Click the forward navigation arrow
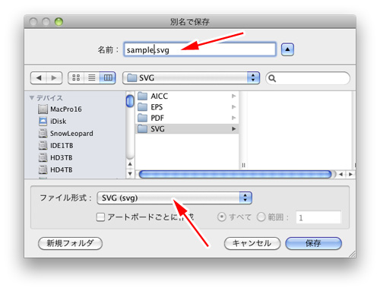This screenshot has width=380, height=291. coord(54,77)
